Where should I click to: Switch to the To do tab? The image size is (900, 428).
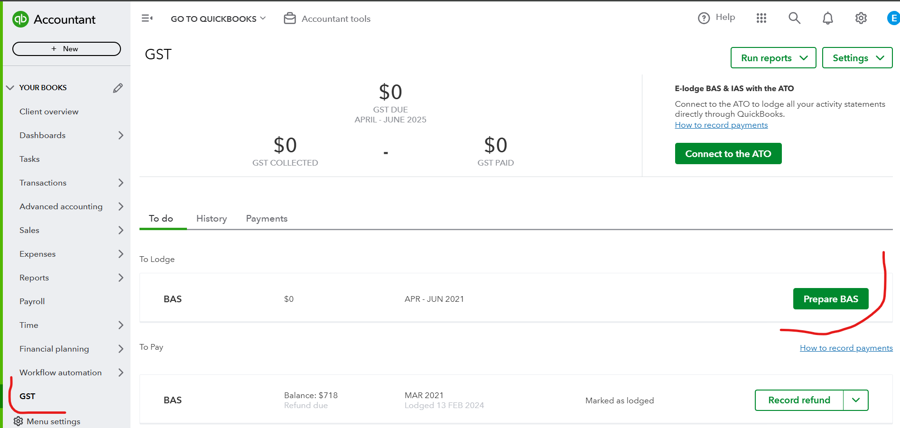click(161, 218)
